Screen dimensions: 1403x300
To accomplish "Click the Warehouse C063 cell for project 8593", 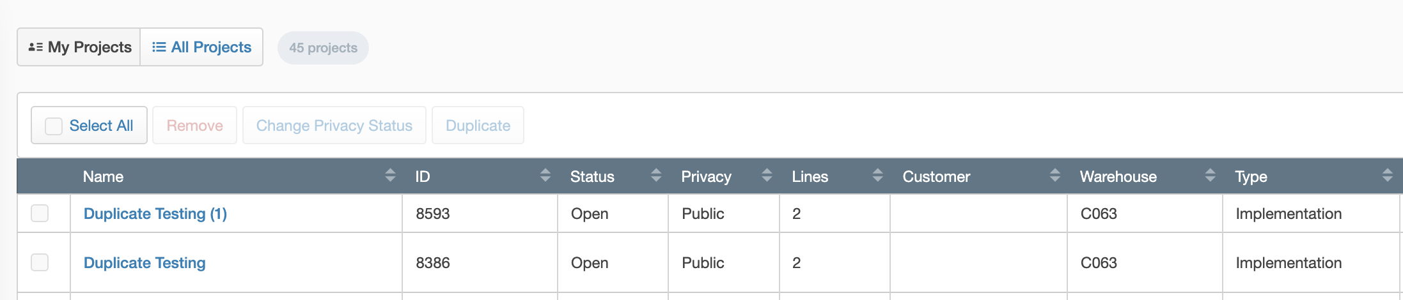I will [x=1099, y=214].
